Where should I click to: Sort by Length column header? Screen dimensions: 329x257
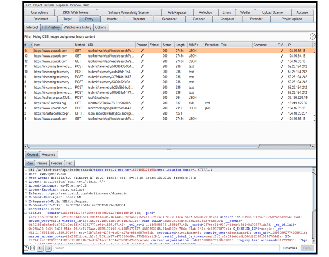(180, 45)
